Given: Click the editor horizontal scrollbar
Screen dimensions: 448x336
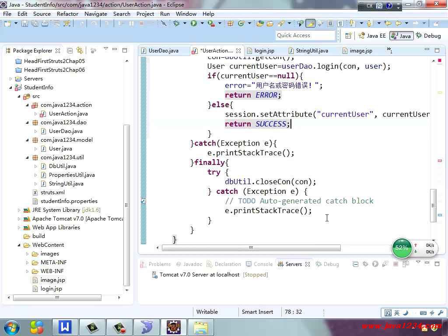Looking at the screenshot, I should click(x=251, y=248).
